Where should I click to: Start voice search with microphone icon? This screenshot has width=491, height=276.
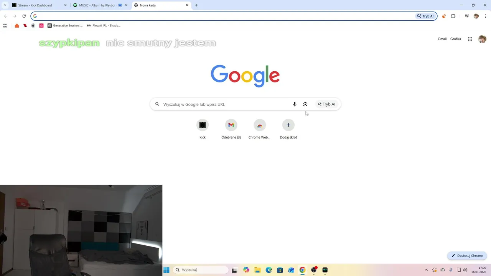tap(295, 104)
